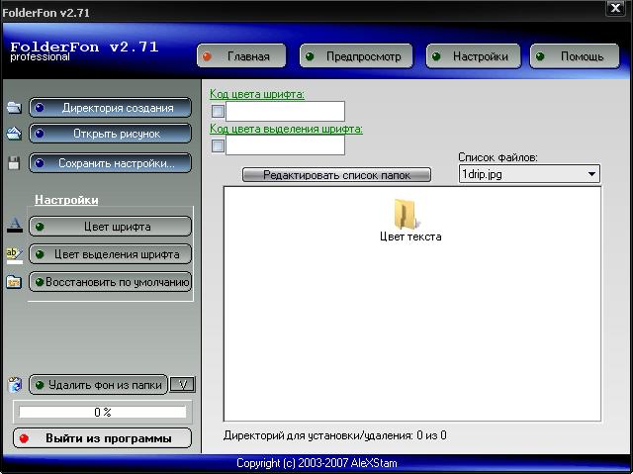633x474 pixels.
Task: Click the Директорий для установки/удаления status text
Action: 335,435
